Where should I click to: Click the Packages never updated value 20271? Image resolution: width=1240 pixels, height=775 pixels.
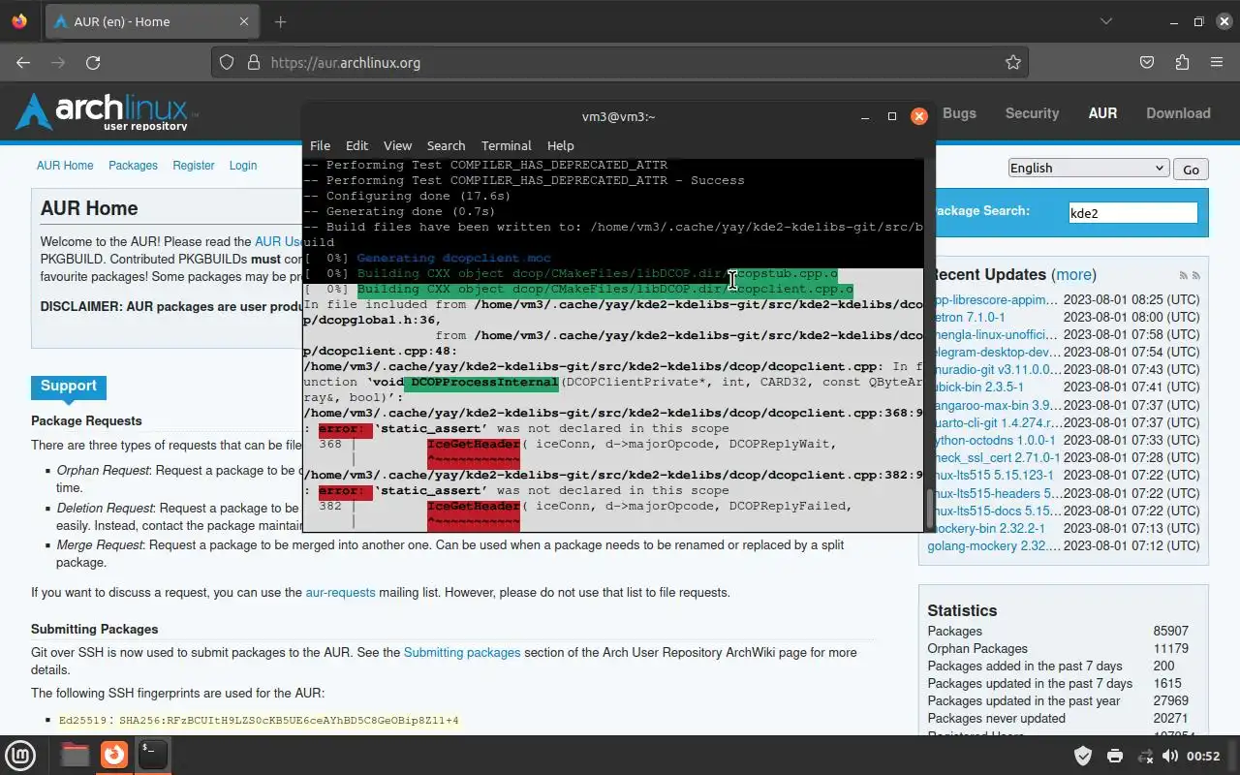tap(1170, 718)
